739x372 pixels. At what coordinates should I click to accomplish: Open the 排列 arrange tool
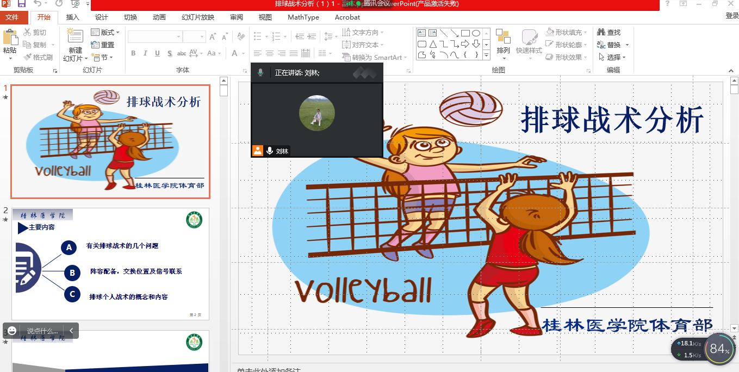point(503,42)
